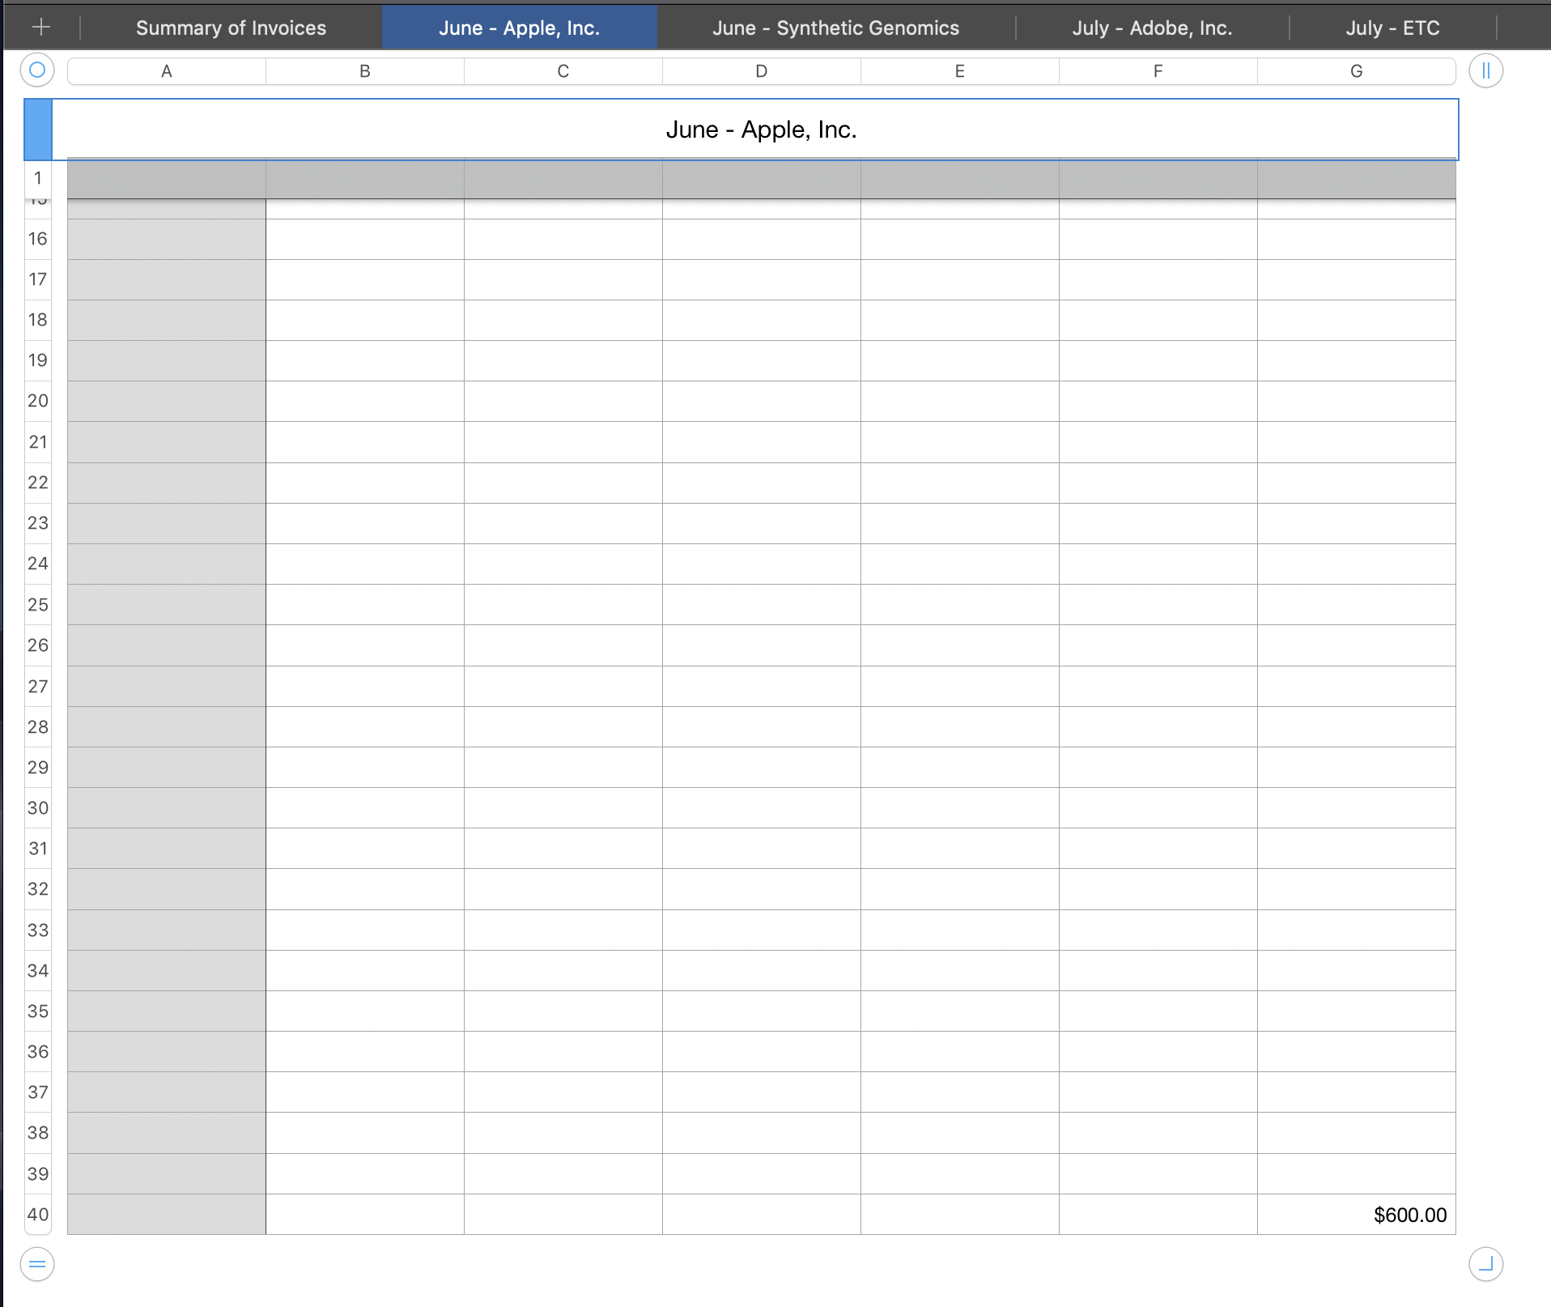This screenshot has height=1307, width=1551.
Task: Click the add-column handle at right
Action: [1485, 71]
